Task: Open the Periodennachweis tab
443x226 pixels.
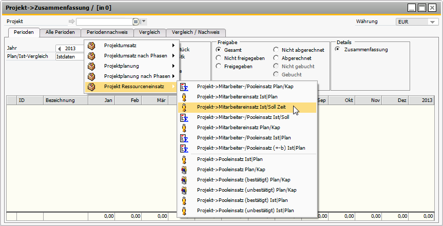Action: point(107,32)
